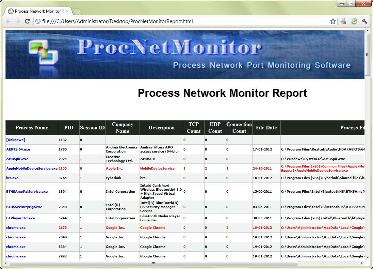Click the address bar with file URL
373x269 pixels.
(184, 21)
